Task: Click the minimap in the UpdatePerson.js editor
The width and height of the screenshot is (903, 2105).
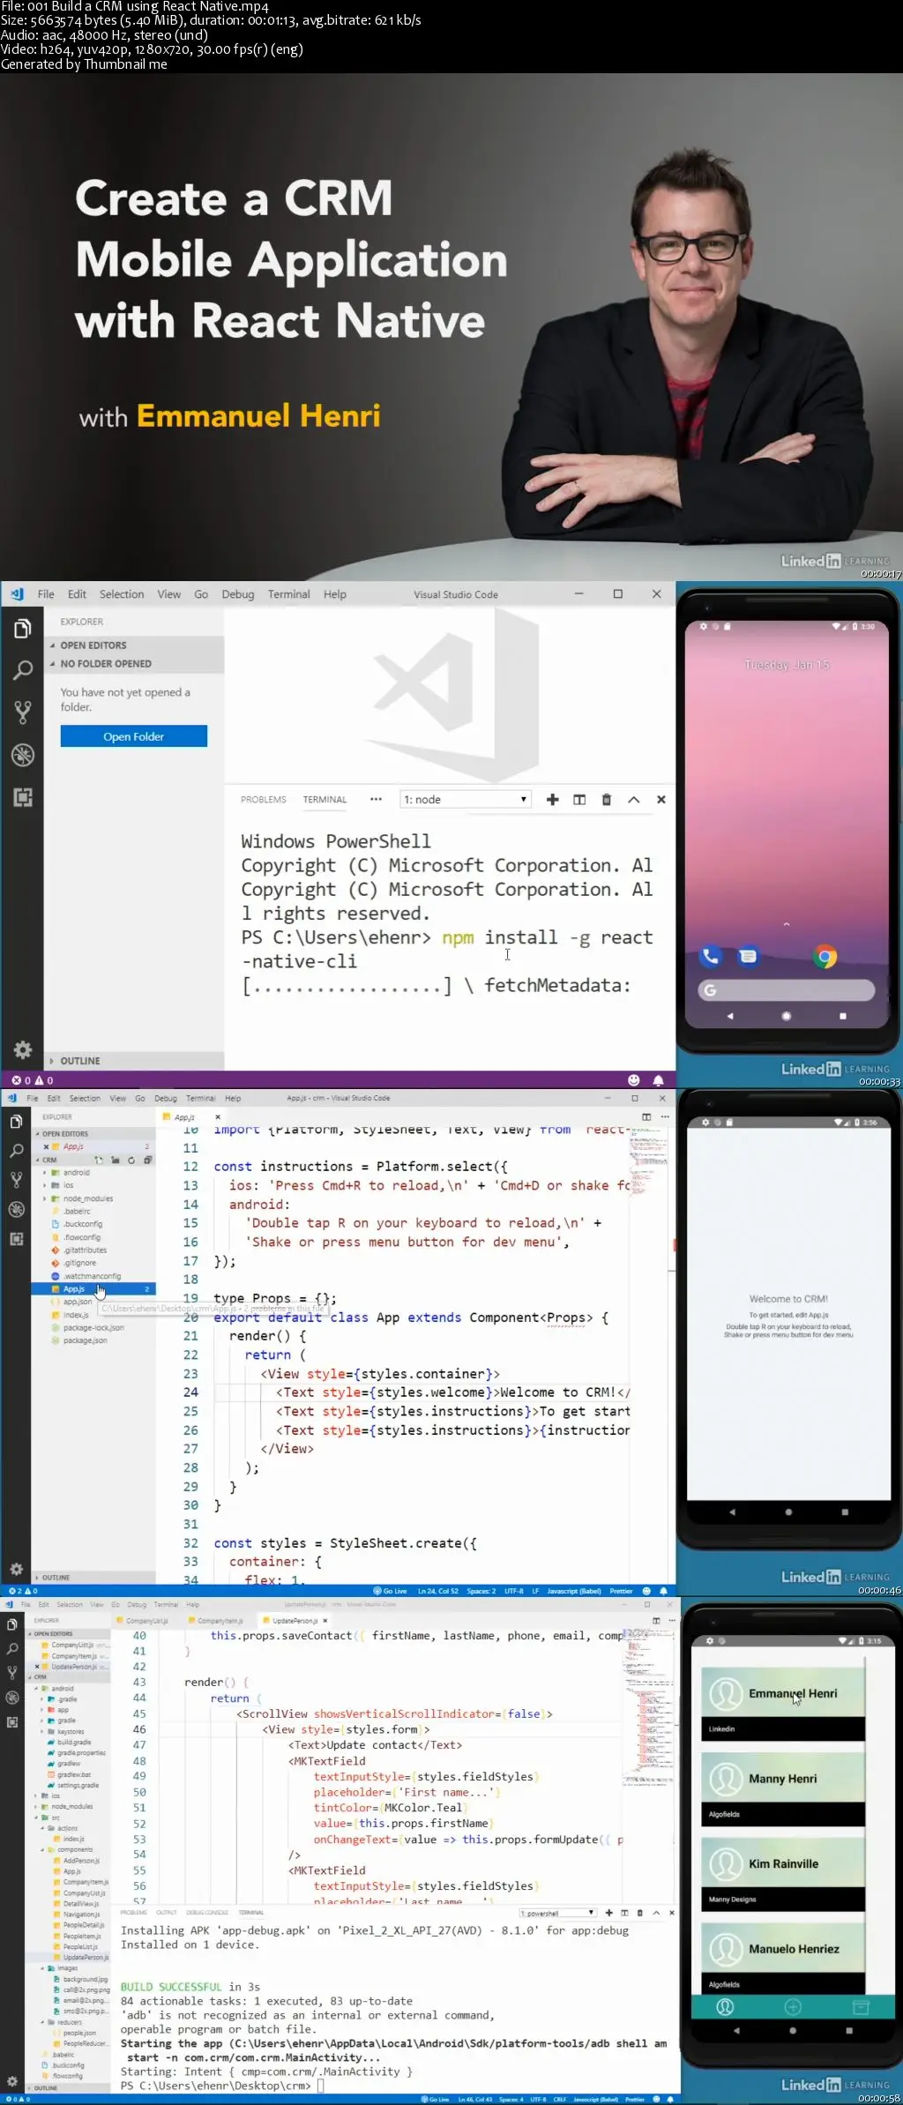Action: [650, 1706]
